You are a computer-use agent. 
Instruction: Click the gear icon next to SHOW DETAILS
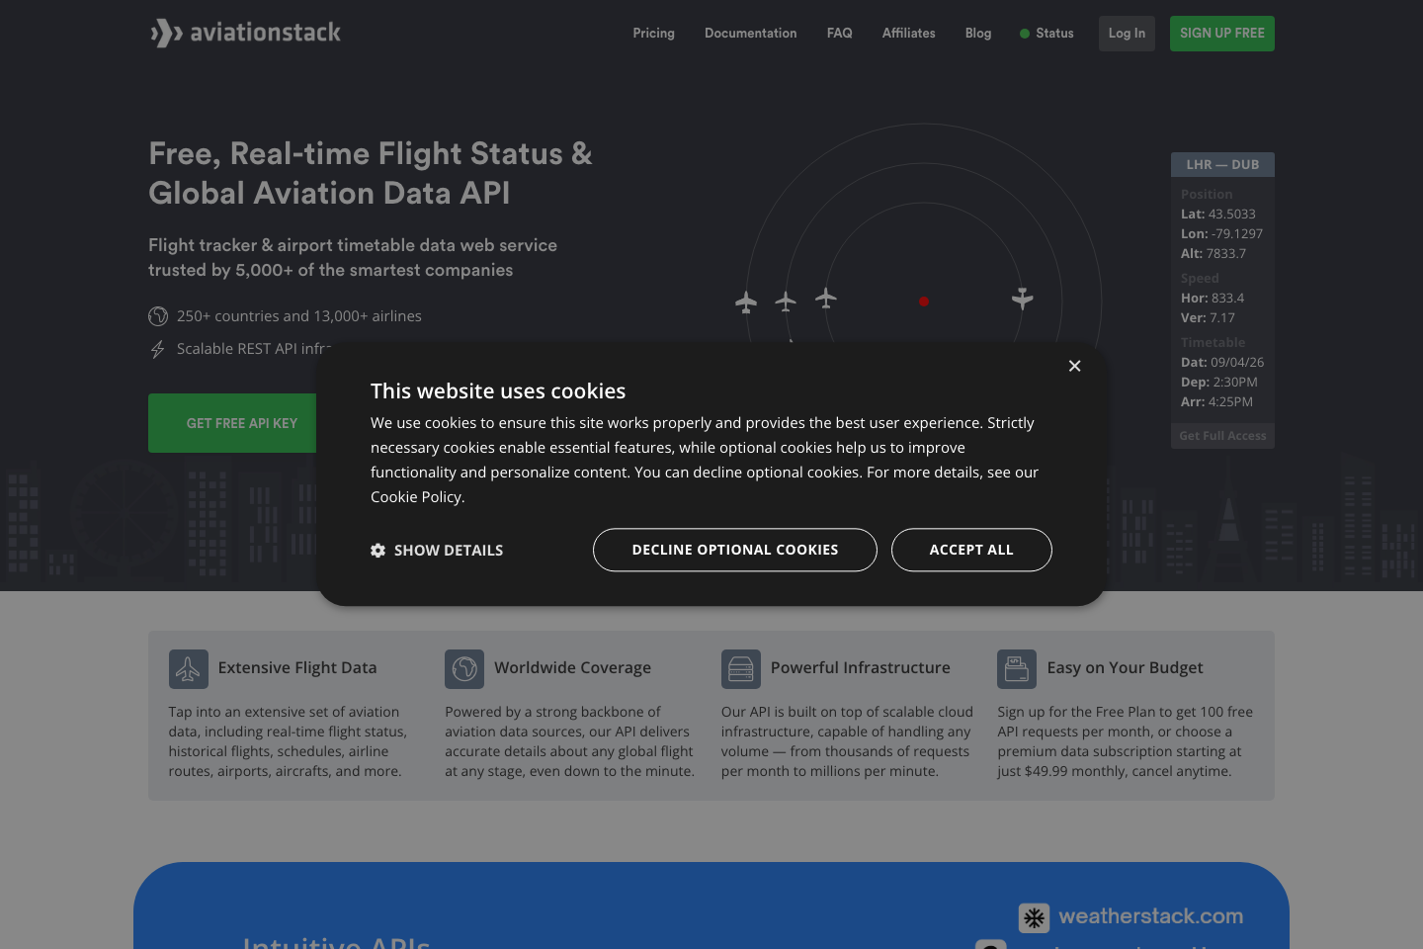coord(378,550)
